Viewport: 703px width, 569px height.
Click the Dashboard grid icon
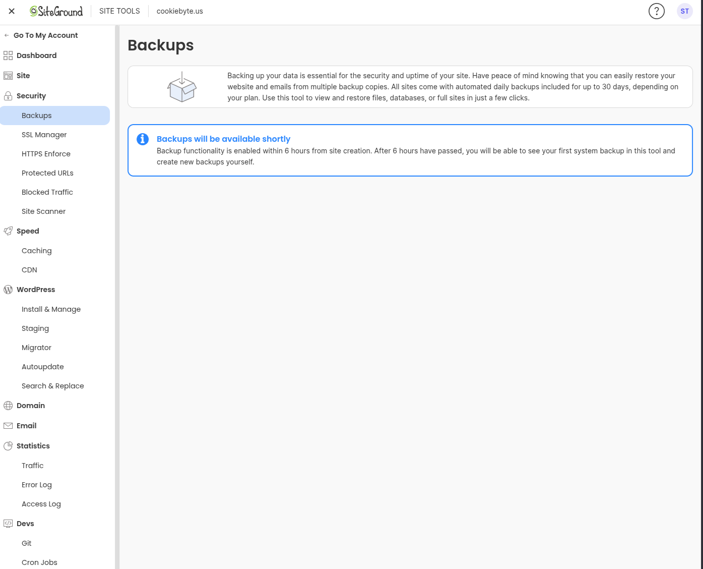(x=8, y=55)
